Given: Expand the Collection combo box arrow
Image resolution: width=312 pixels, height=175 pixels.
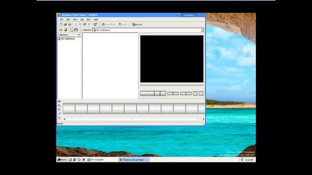Looking at the screenshot, I should (x=202, y=30).
